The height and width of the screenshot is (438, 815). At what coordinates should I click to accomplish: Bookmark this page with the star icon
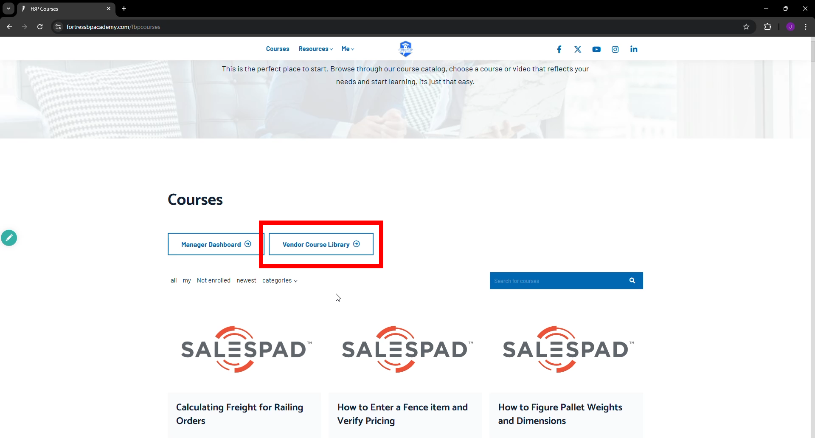pyautogui.click(x=746, y=27)
